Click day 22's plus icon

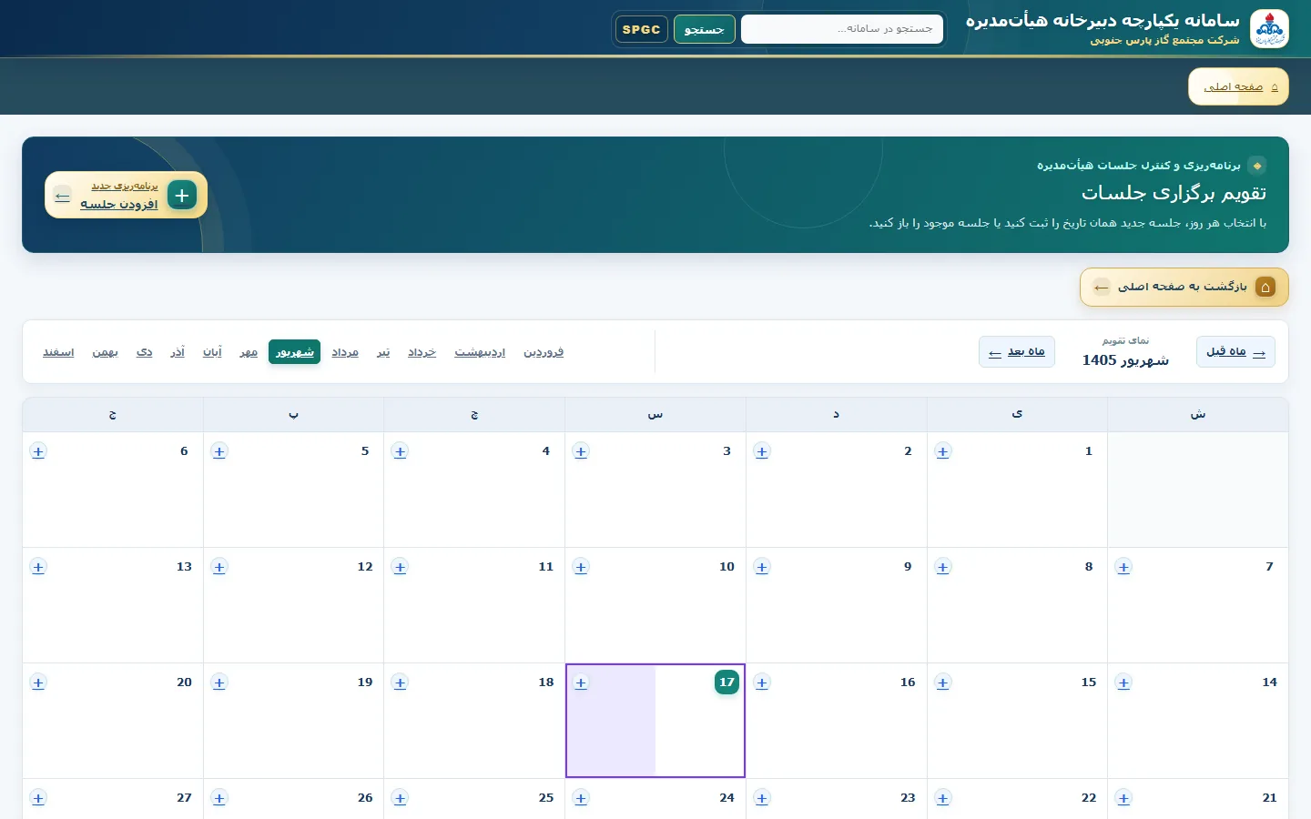(x=943, y=798)
